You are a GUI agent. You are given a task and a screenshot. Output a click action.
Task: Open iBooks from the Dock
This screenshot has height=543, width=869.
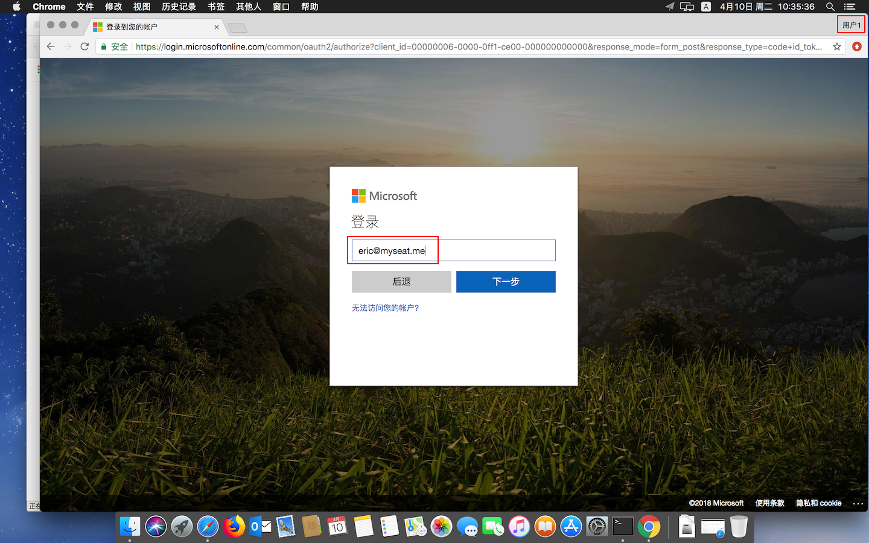(545, 527)
